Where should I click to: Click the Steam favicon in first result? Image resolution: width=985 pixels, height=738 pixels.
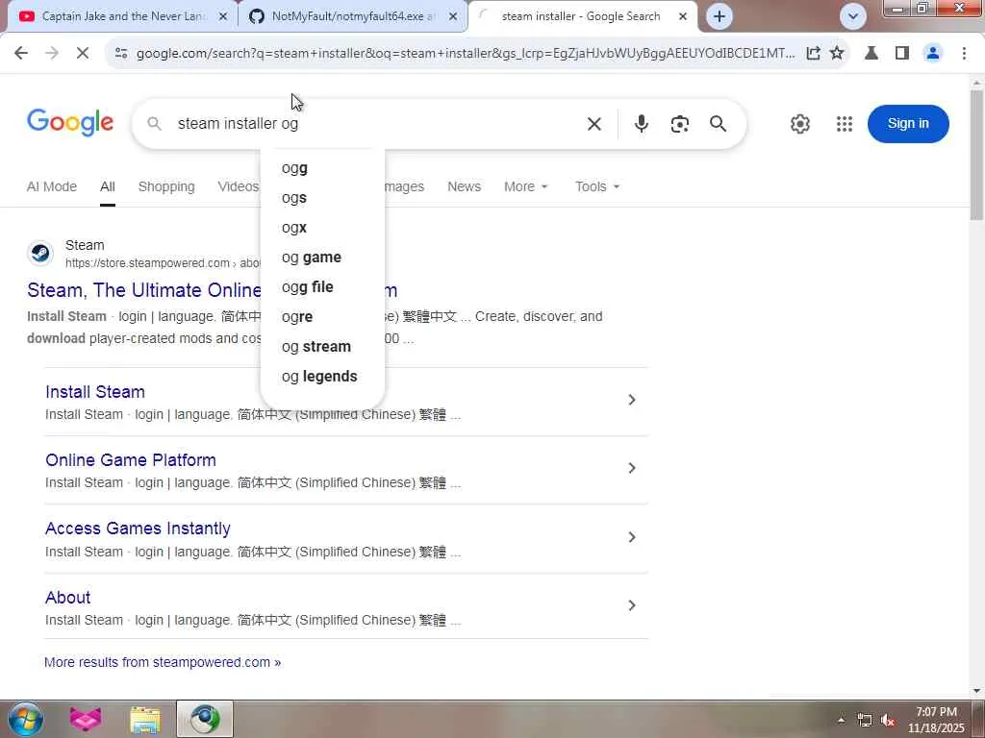40,254
